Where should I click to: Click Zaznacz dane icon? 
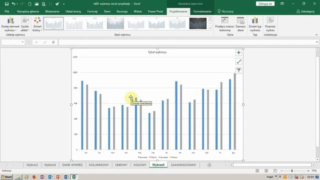[x=240, y=24]
